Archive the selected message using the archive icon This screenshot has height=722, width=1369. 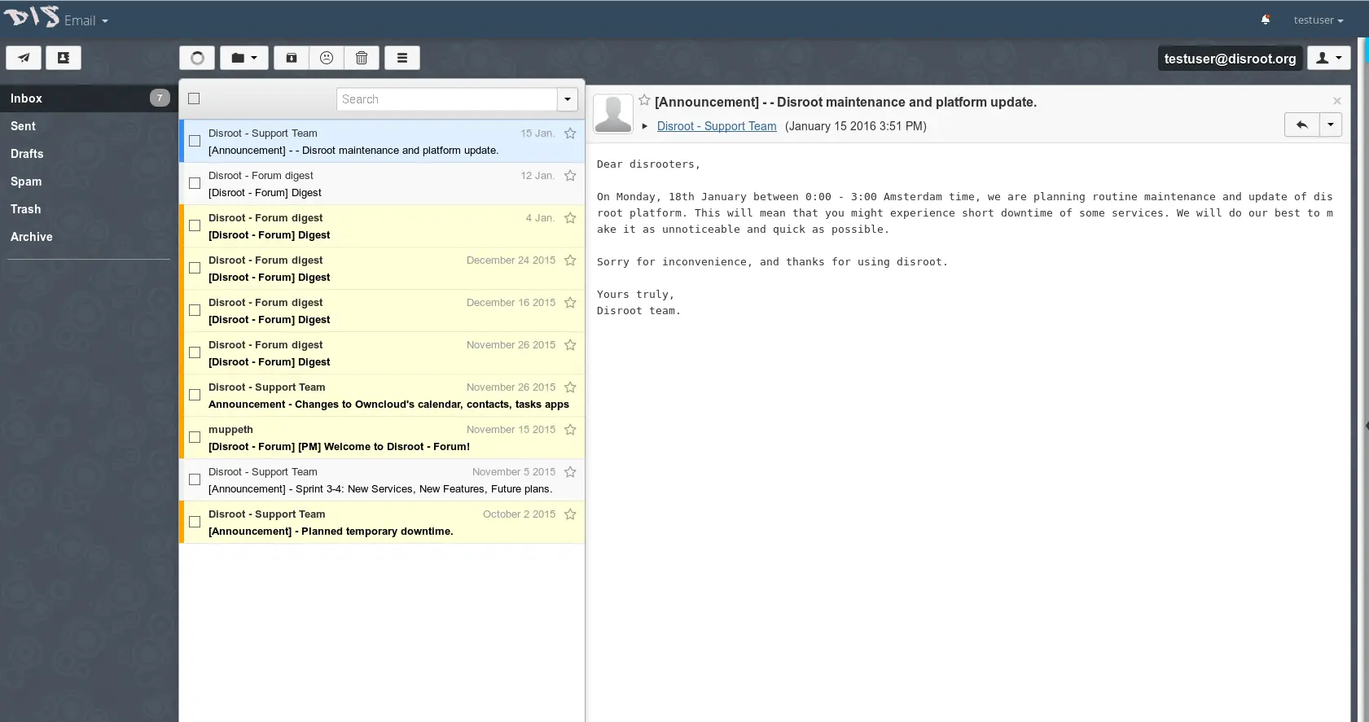click(x=291, y=58)
